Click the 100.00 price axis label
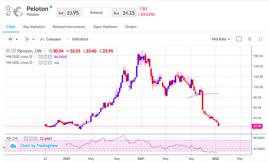The image size is (269, 162). [x=258, y=87]
